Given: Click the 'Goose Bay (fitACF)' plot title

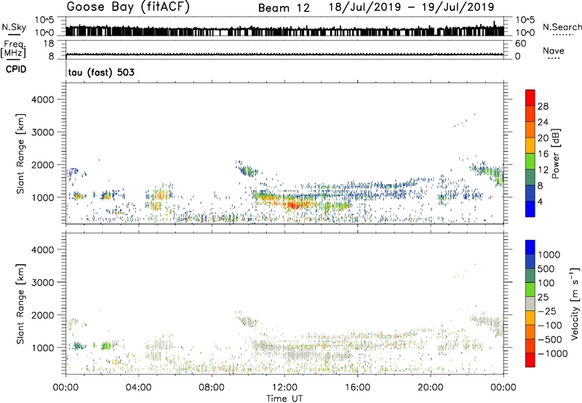Looking at the screenshot, I should [x=128, y=7].
